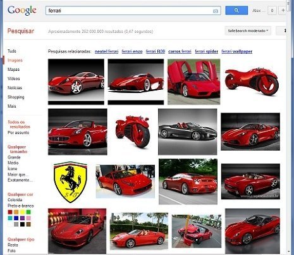
Task: Open the crashed Ferrari against pole image
Action: point(197,232)
